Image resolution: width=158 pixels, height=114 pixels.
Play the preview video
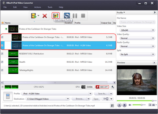pos(119,105)
